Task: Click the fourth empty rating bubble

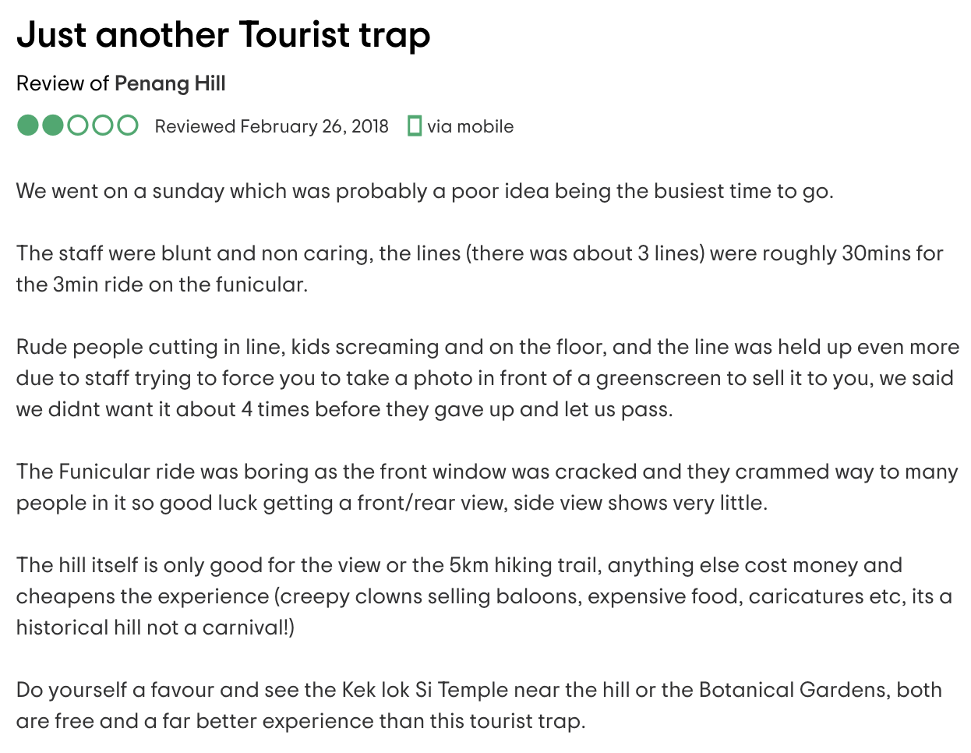Action: [x=103, y=125]
